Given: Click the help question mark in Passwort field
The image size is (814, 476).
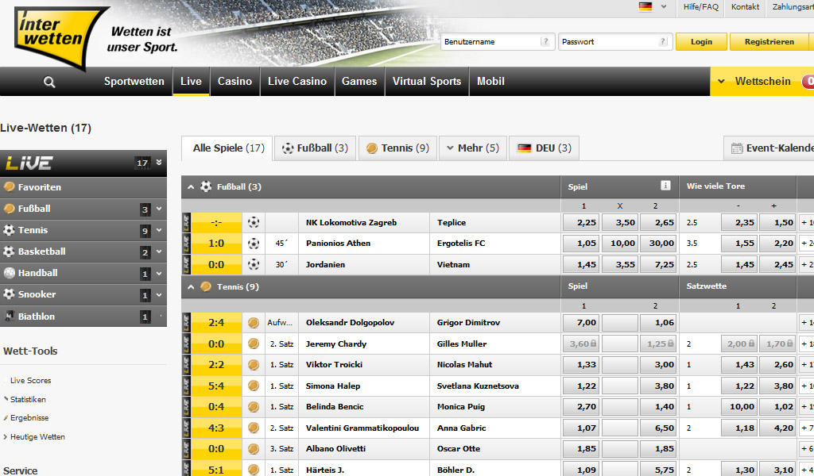Looking at the screenshot, I should point(663,41).
